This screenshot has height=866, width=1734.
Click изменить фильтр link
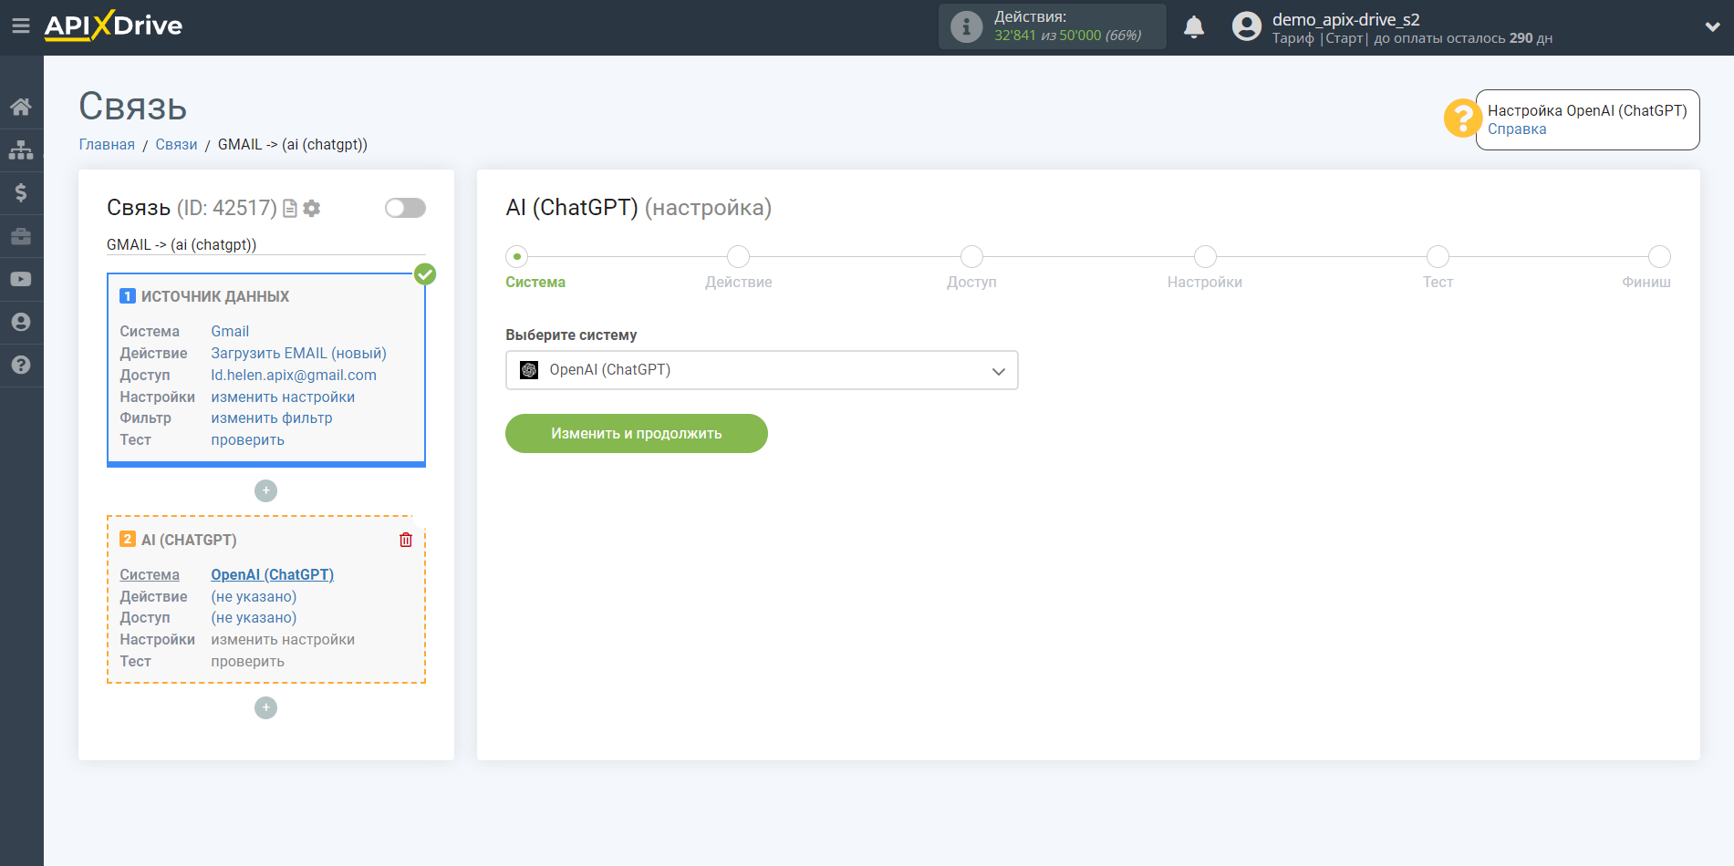click(272, 418)
